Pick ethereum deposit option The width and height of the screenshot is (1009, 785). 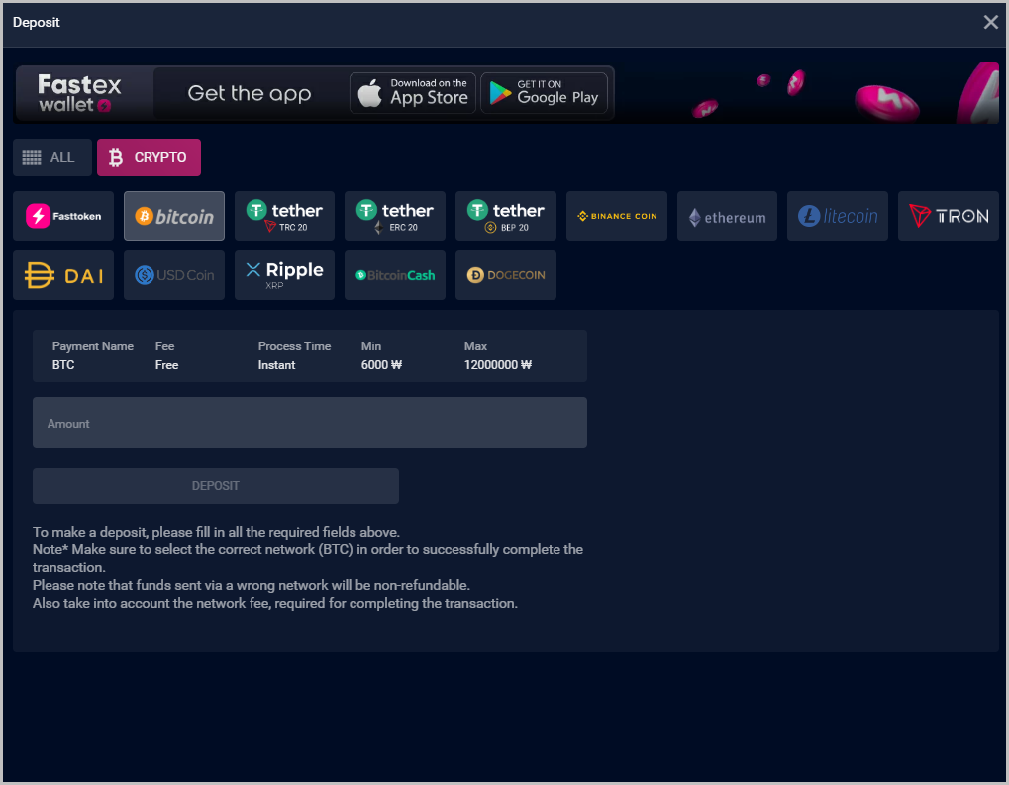[727, 216]
